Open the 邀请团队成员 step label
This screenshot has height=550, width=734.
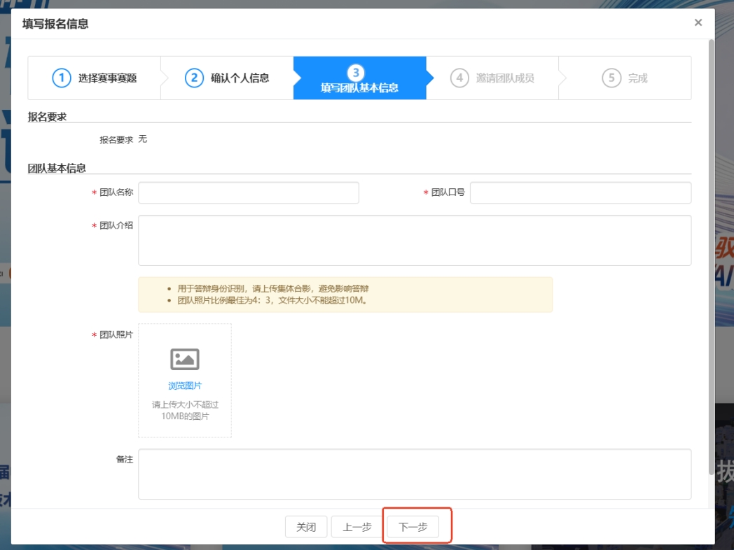[x=505, y=78]
